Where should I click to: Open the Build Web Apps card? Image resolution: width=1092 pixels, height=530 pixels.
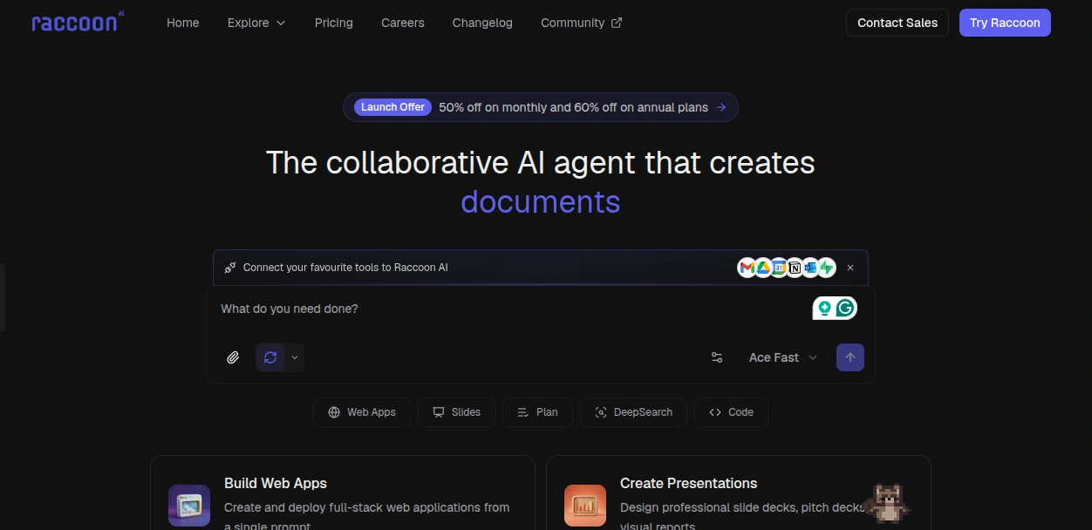pos(343,493)
